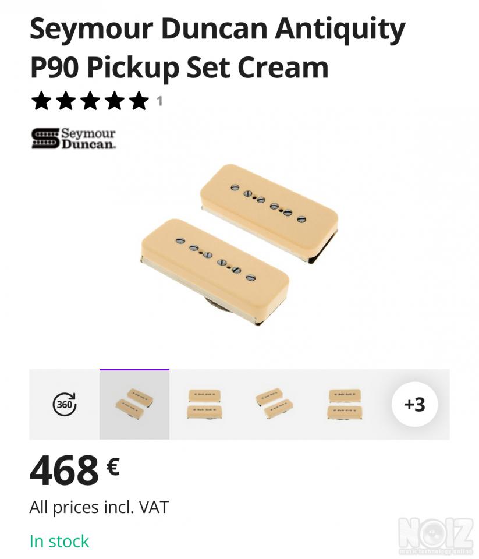Click the lower pickup in main image
Viewport: 479px width, 559px height.
pyautogui.click(x=215, y=269)
